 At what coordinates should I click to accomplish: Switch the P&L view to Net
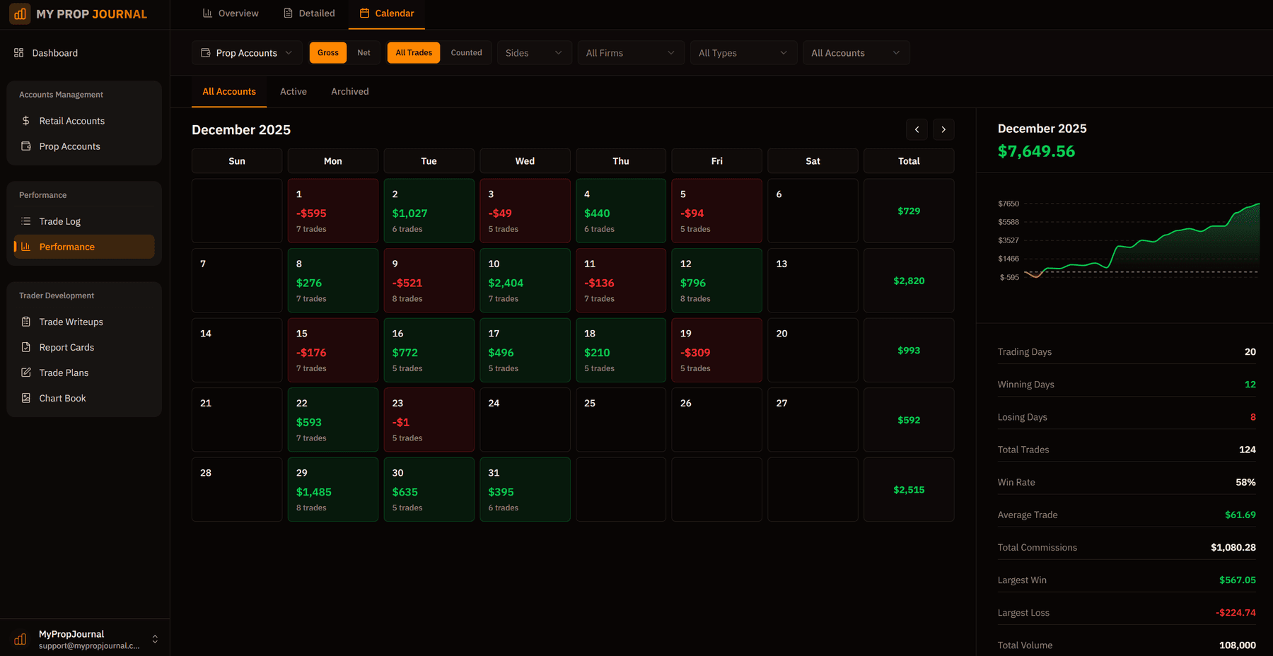point(364,52)
